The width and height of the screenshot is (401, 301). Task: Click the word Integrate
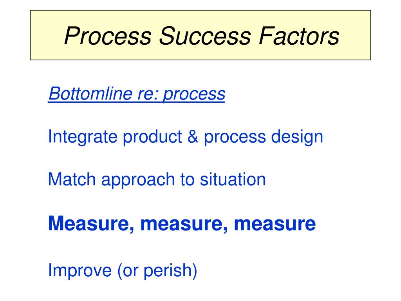click(x=83, y=137)
